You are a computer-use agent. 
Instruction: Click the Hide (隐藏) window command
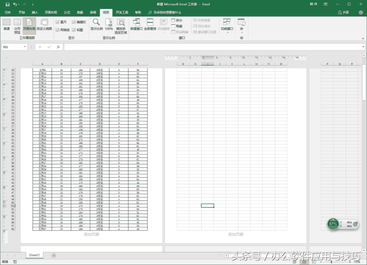(x=177, y=26)
